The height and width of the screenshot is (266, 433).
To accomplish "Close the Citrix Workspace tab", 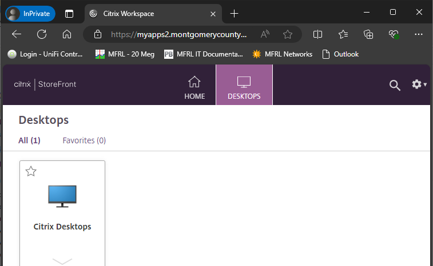I will [x=213, y=14].
